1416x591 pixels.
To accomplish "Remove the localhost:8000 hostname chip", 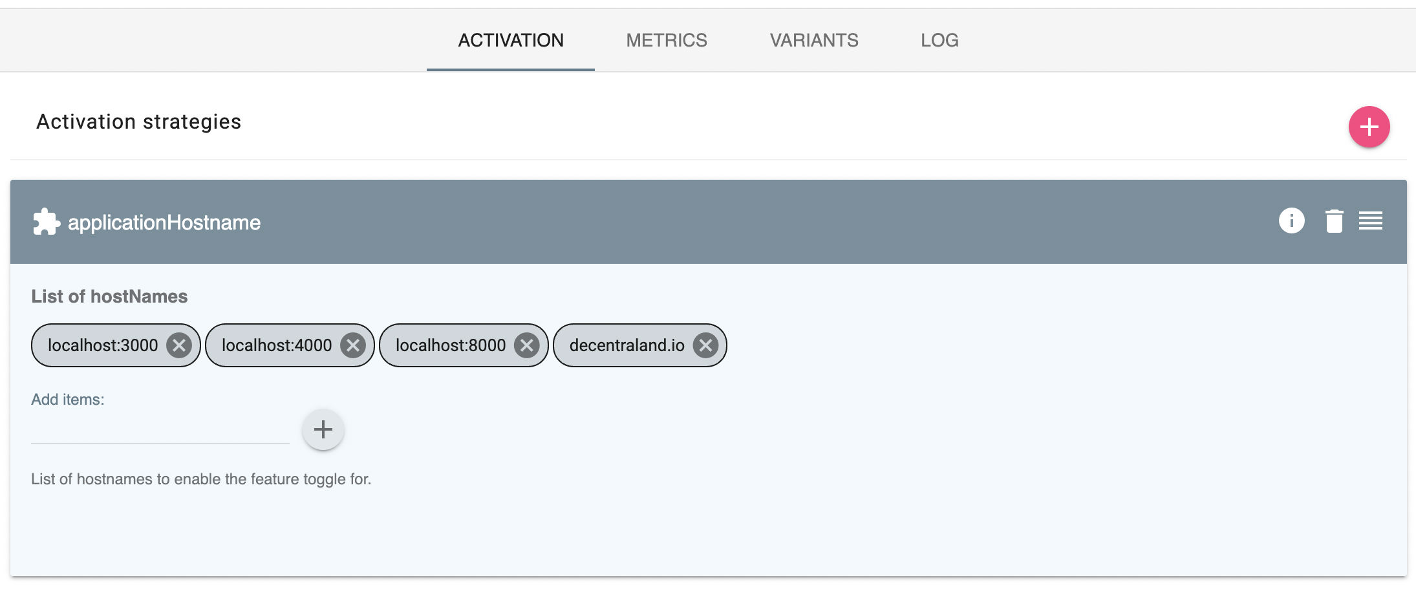I will click(x=526, y=345).
